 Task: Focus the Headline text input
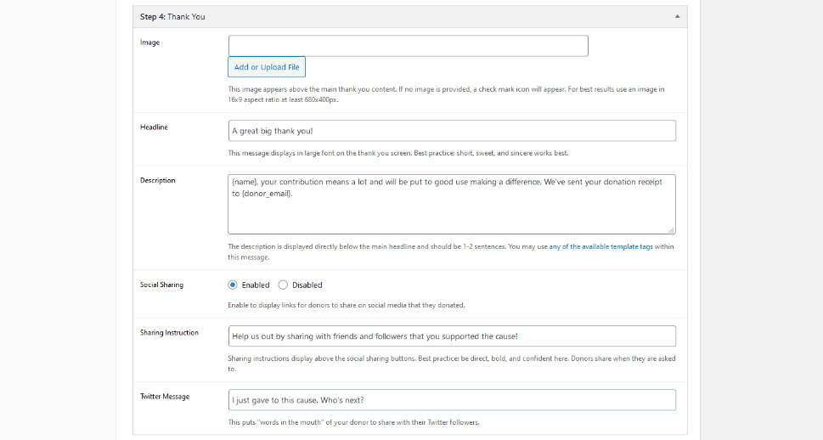pyautogui.click(x=452, y=130)
